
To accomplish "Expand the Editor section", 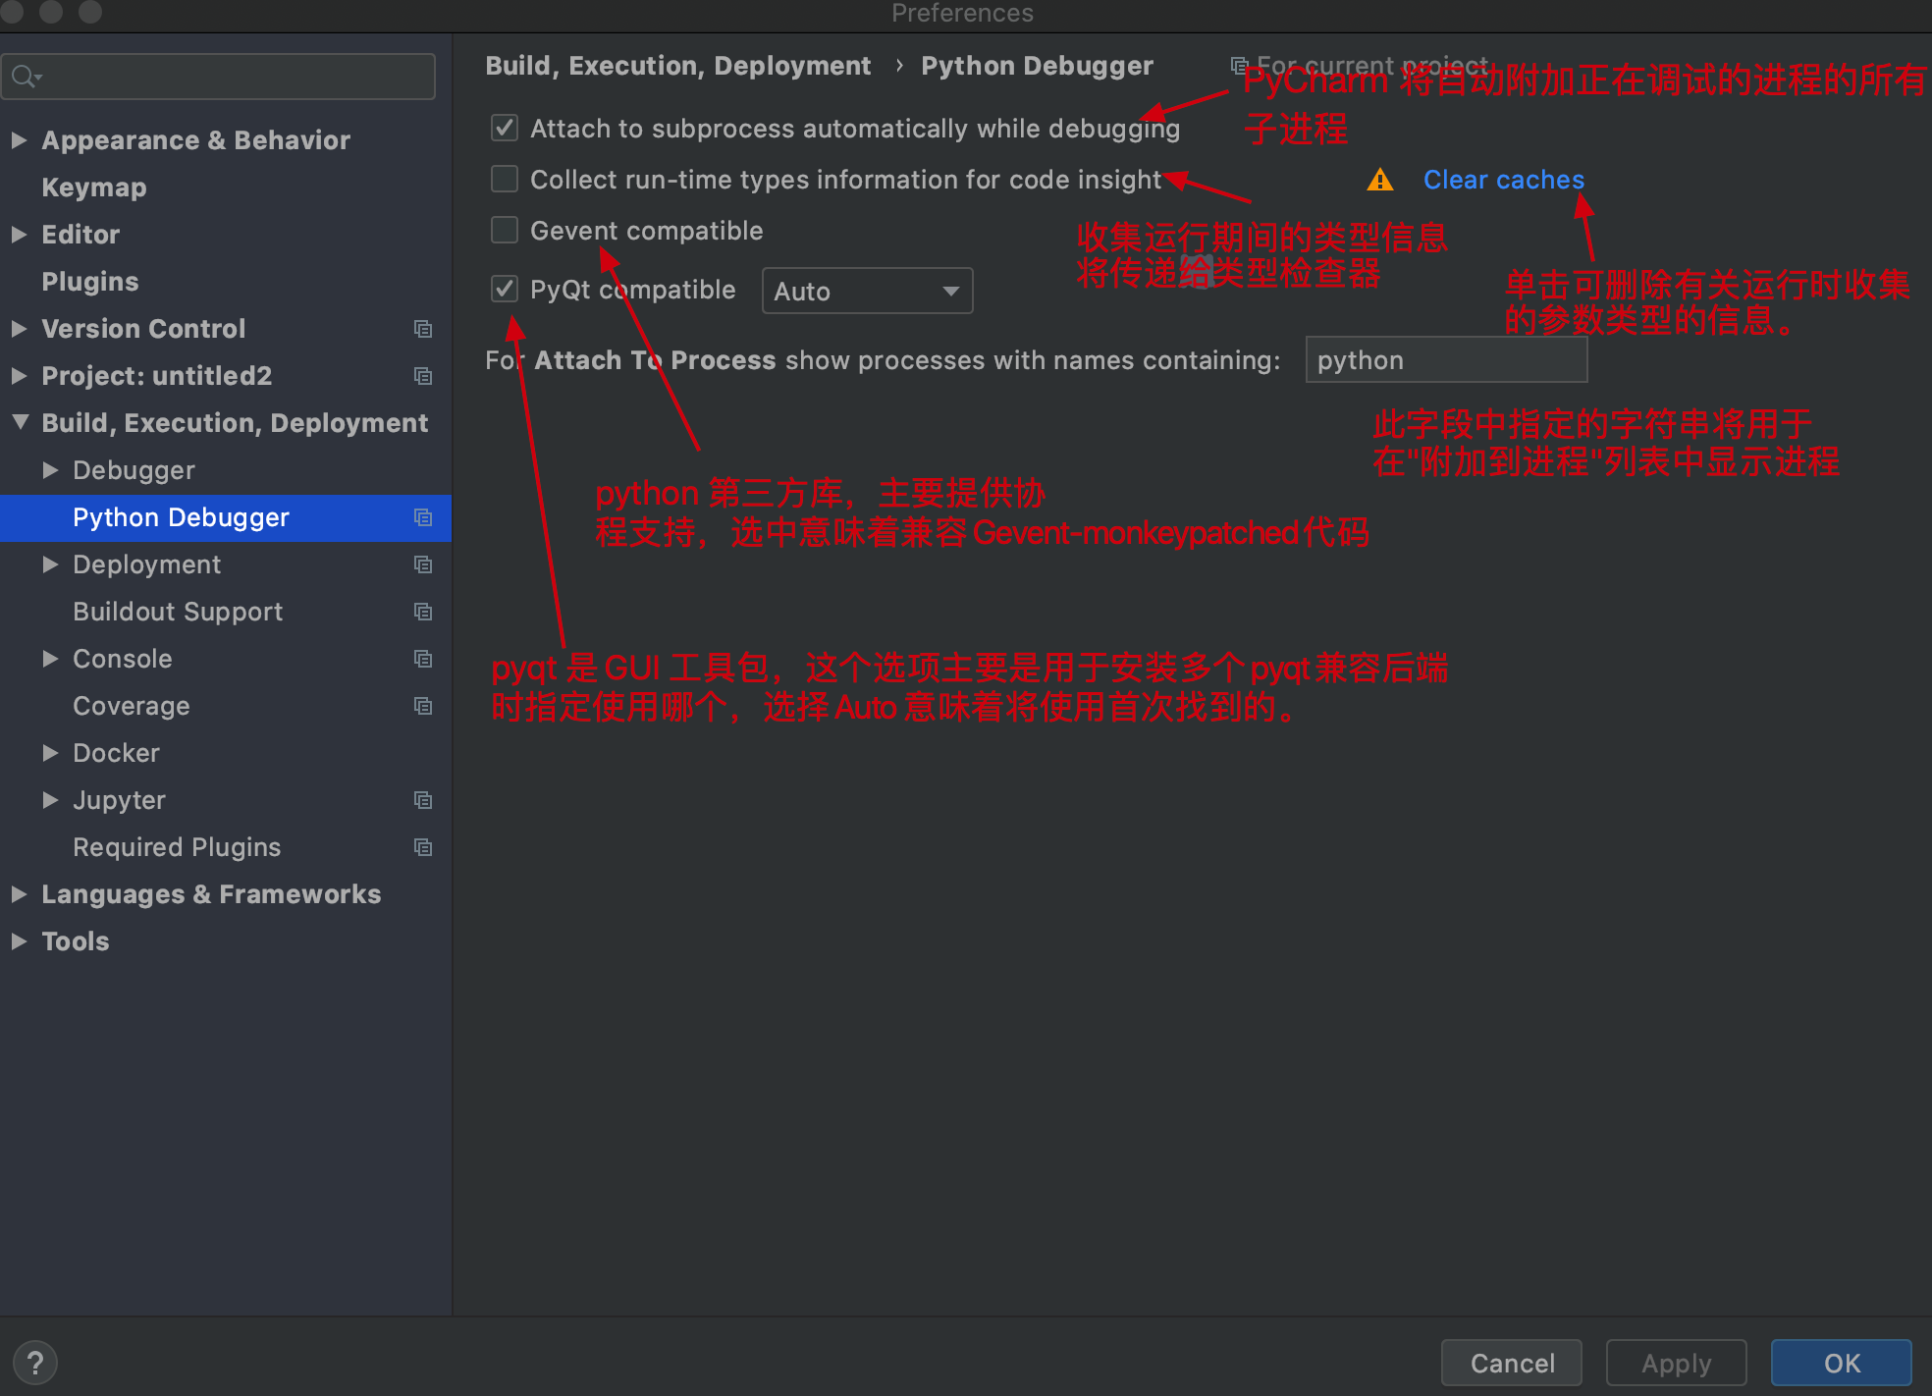I will click(19, 235).
